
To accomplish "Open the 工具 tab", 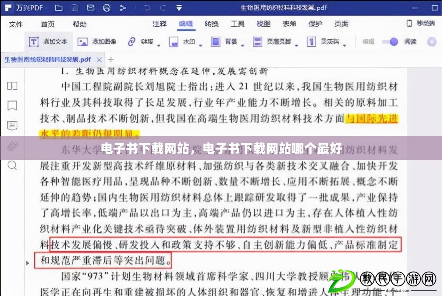I will [x=237, y=24].
